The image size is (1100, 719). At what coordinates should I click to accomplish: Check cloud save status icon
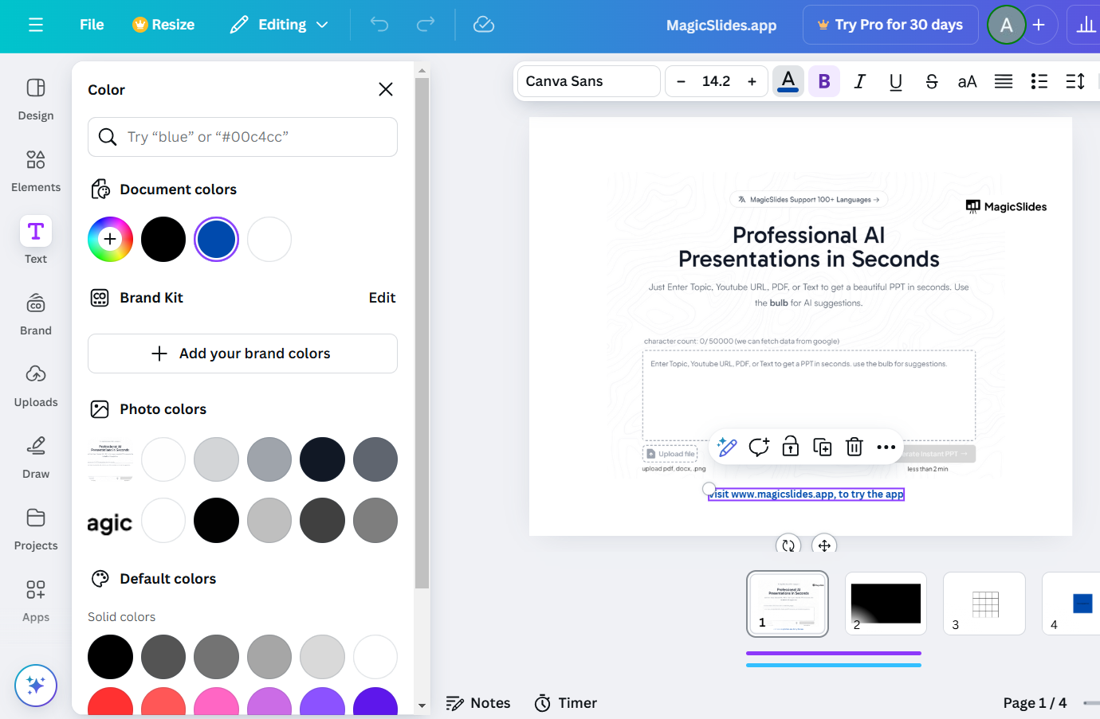click(484, 25)
